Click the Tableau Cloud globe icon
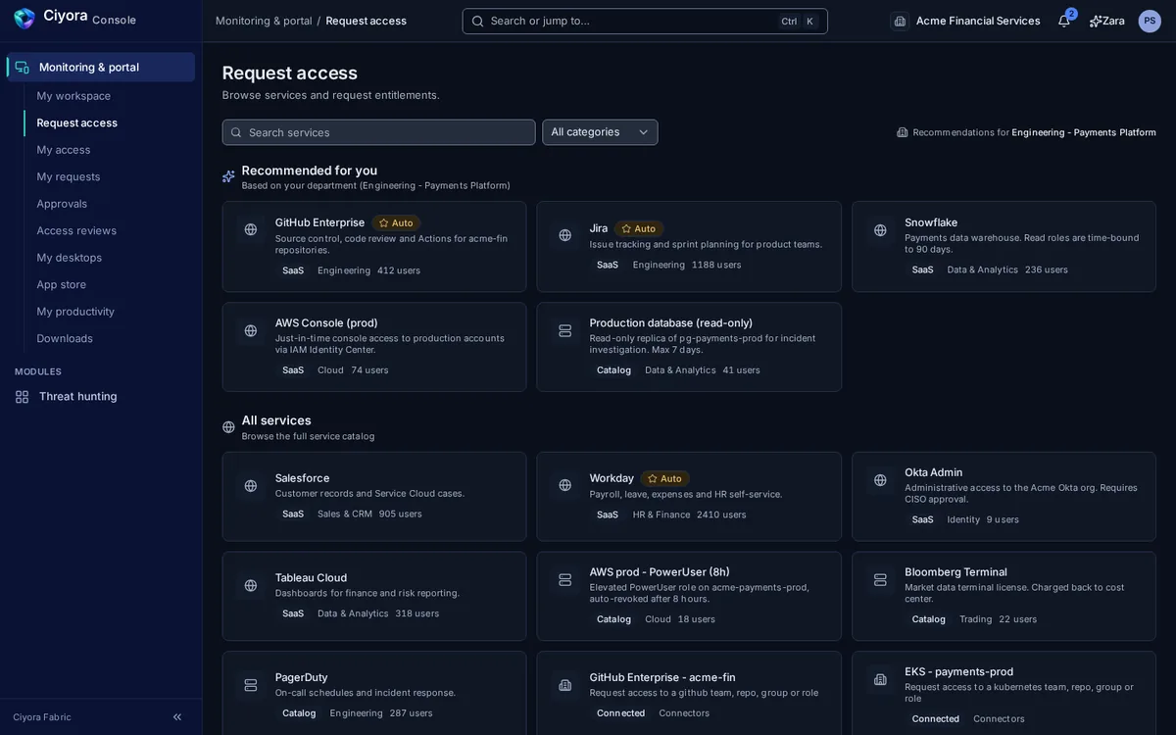The image size is (1176, 735). 251,585
